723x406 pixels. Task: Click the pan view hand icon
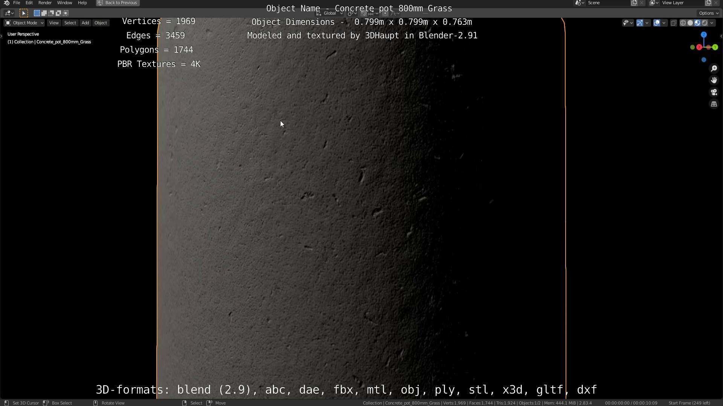pos(714,80)
